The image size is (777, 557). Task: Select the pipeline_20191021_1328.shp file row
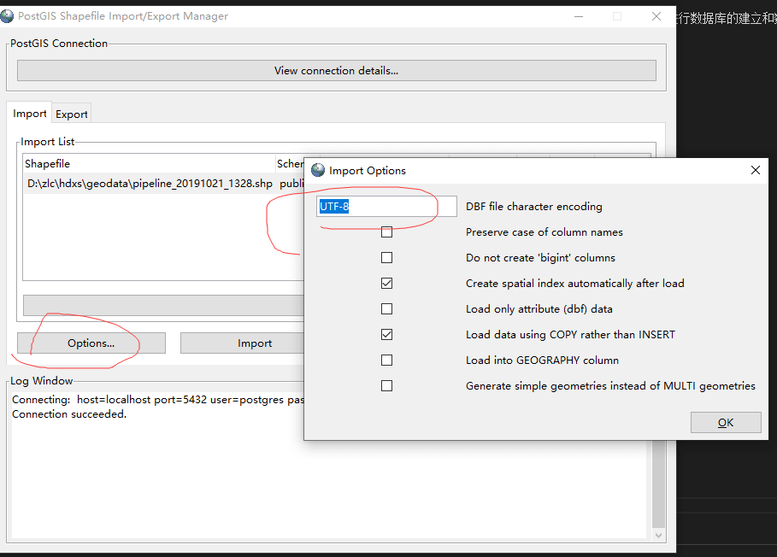(150, 184)
